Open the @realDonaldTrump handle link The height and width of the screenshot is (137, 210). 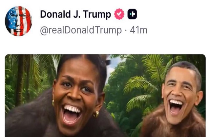(x=81, y=30)
